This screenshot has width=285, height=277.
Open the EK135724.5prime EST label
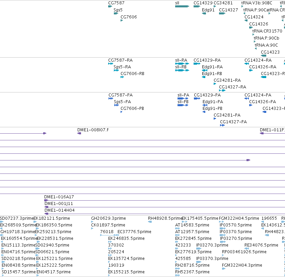(x=127, y=259)
